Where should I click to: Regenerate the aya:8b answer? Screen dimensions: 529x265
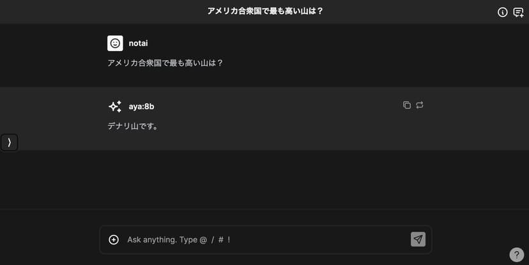420,105
